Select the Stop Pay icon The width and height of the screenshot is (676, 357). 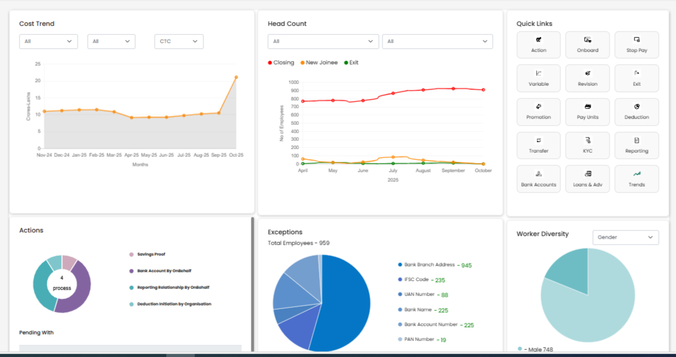point(636,44)
